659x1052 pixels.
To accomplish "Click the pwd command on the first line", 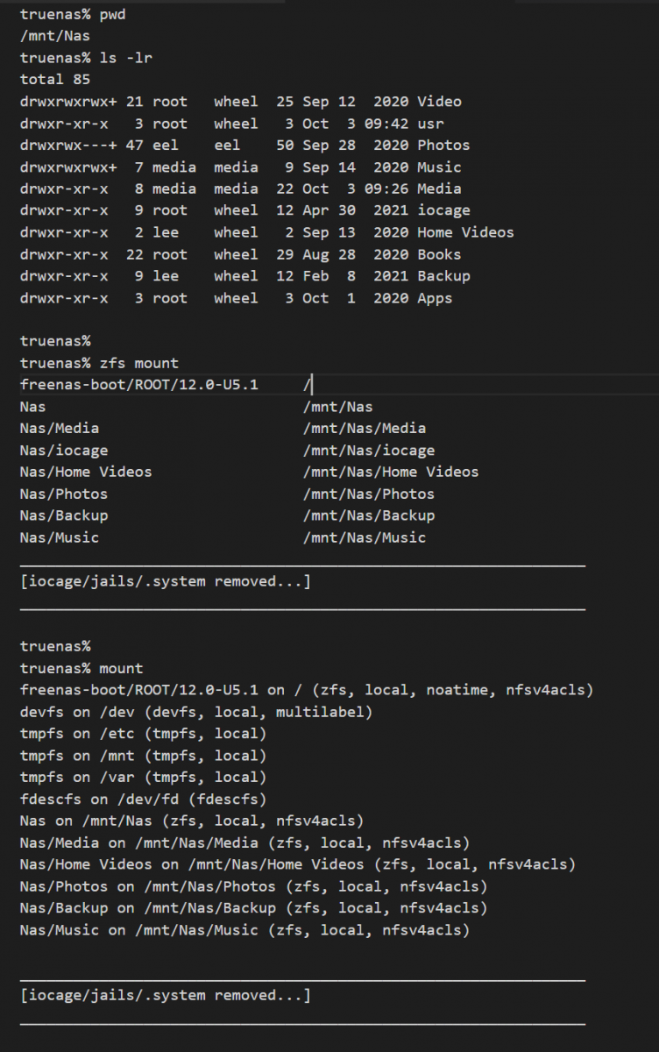I will (112, 15).
